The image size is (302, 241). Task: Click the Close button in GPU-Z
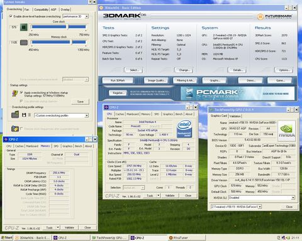tap(289, 206)
